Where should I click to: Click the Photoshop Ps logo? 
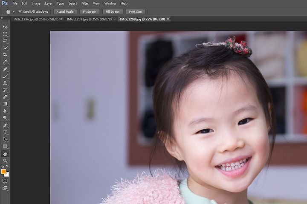pyautogui.click(x=5, y=3)
